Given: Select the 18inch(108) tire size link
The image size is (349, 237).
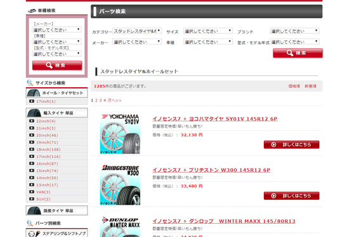Looking at the screenshot, I should (x=48, y=149).
